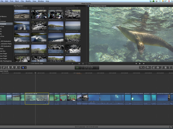Viewport: 173px width, 129px height.
Task: Open the Edit menu
Action: click(x=6, y=1)
